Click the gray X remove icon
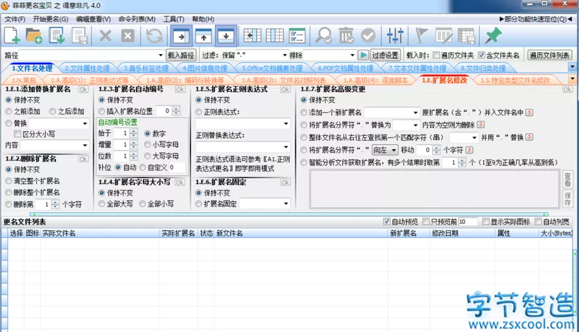The width and height of the screenshot is (579, 332). [106, 36]
